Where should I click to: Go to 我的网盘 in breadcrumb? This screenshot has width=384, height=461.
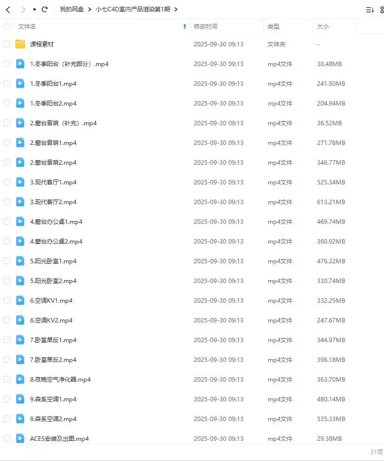[x=72, y=9]
